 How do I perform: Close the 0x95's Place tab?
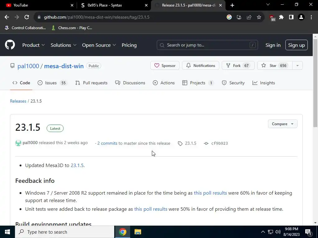tap(146, 5)
